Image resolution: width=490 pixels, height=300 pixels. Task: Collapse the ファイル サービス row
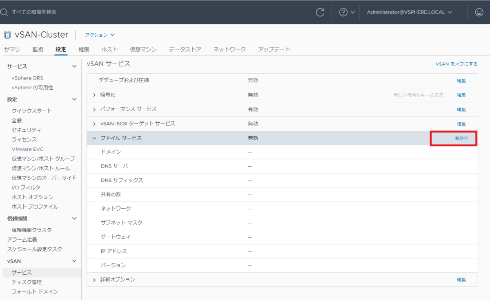(94, 138)
